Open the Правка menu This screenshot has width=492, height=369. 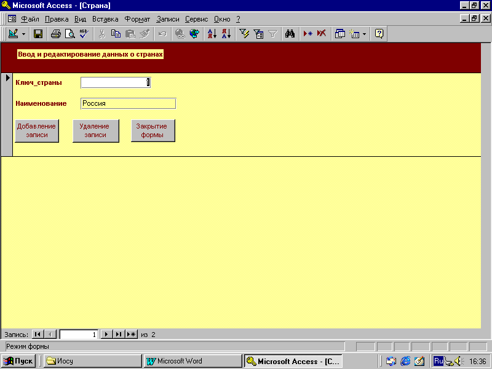click(57, 19)
